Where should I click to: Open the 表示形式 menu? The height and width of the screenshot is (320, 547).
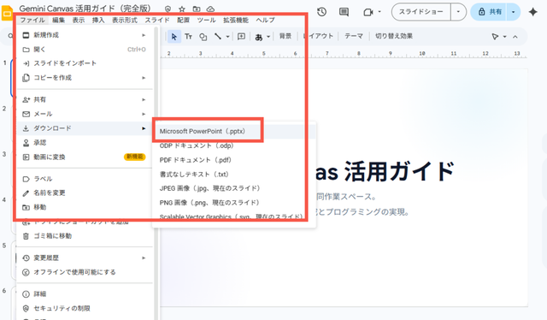tap(125, 20)
